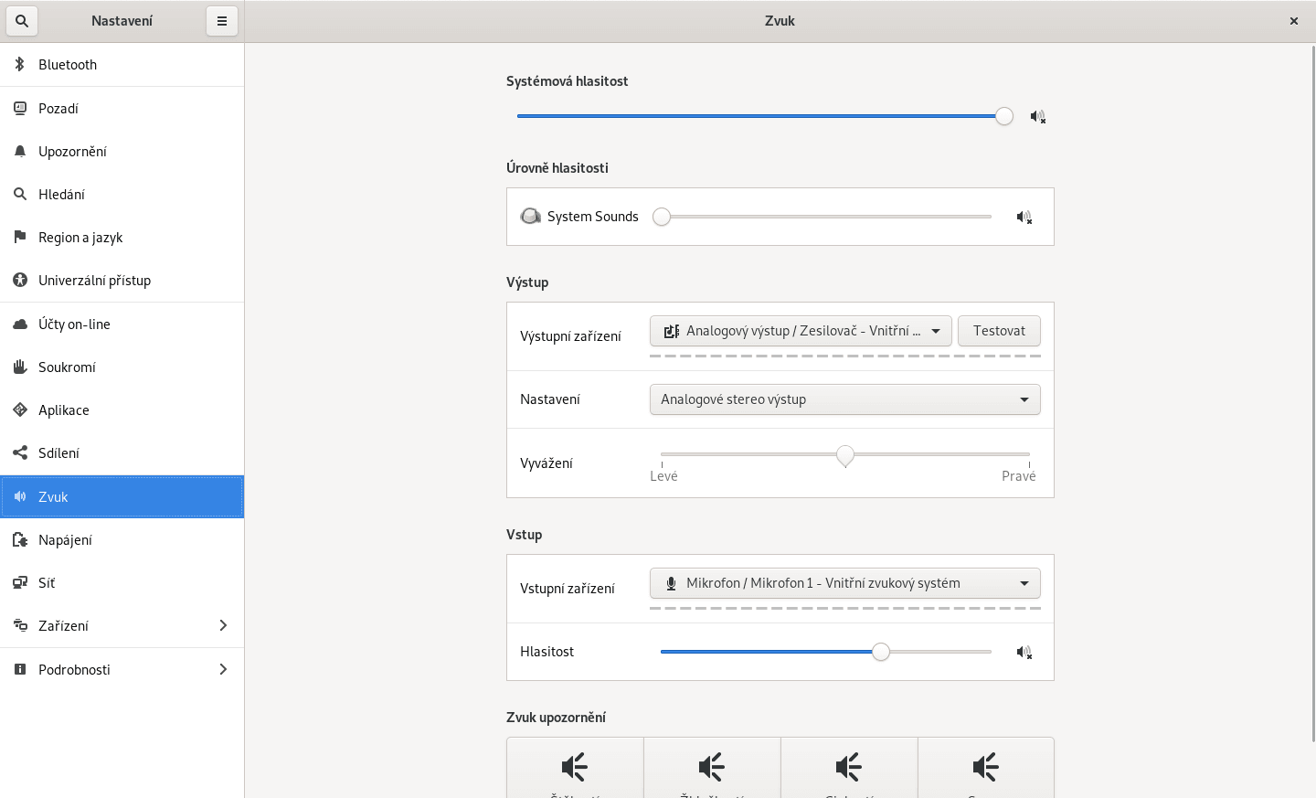Open the Vstupní zařízení microphone dropdown
The height and width of the screenshot is (798, 1316).
844,583
